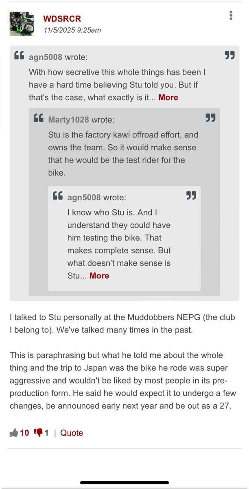Click the post timestamp 11/5/2025 9:25am
Screen dimensions: 249x489
[72, 30]
